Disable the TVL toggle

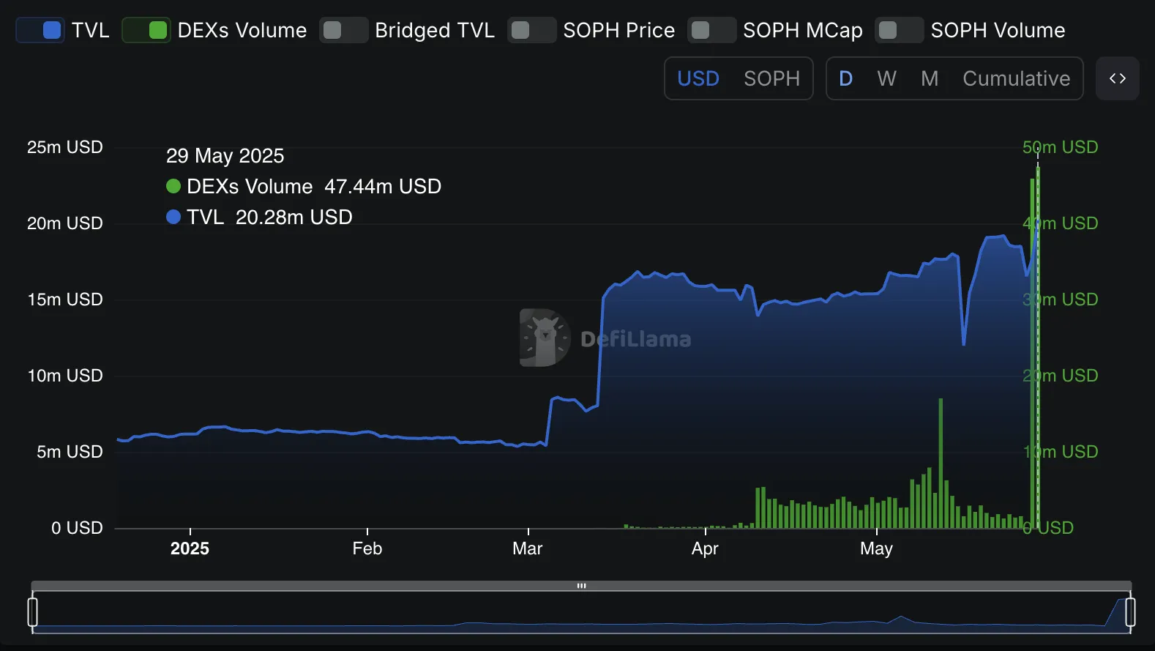point(40,30)
